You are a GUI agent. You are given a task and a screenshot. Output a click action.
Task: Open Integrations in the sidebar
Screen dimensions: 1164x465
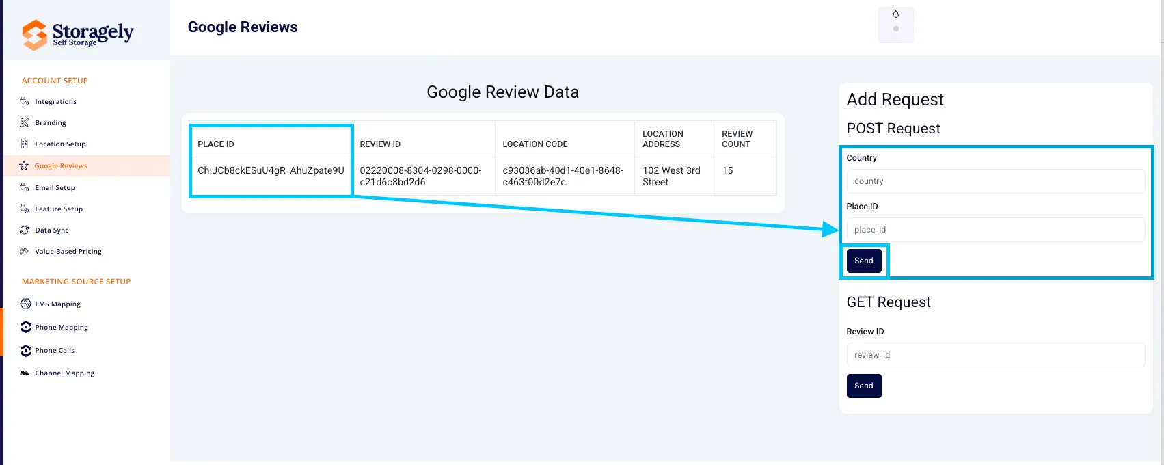click(56, 102)
